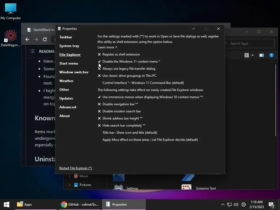Image resolution: width=280 pixels, height=210 pixels.
Task: Select the Pictures folder in Explorer tree
Action: pos(85,185)
